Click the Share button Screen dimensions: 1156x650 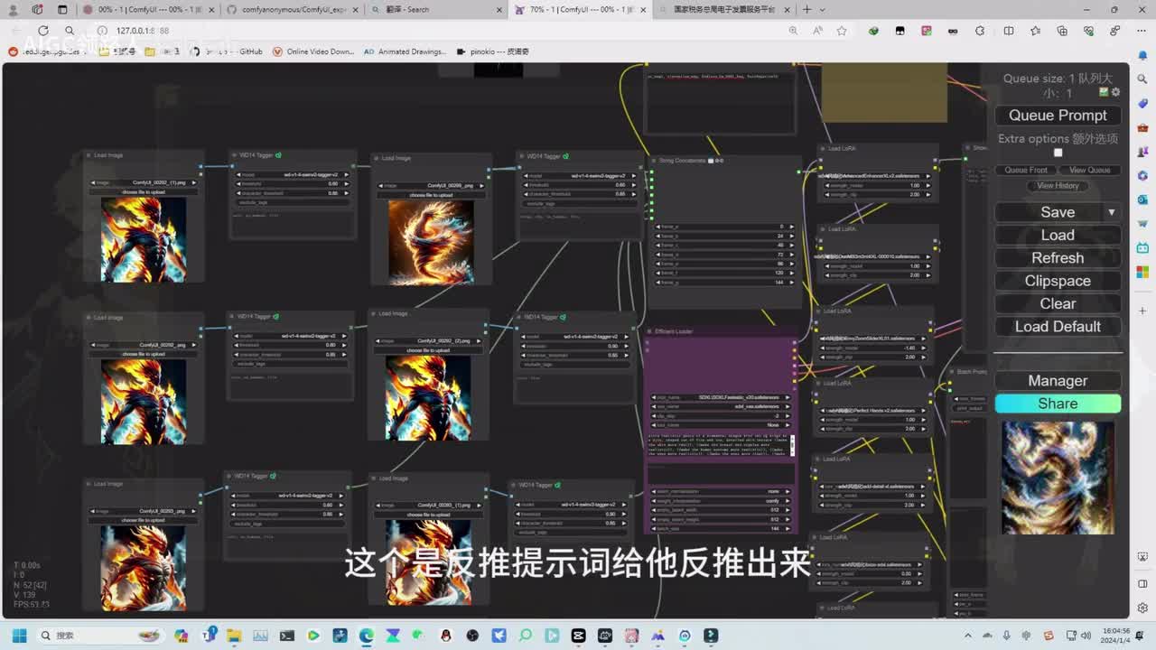tap(1058, 404)
